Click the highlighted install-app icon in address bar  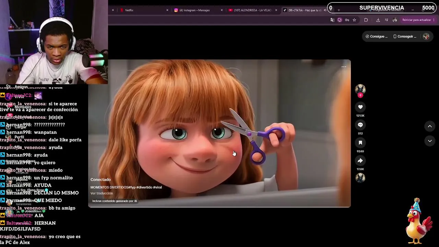(340, 20)
